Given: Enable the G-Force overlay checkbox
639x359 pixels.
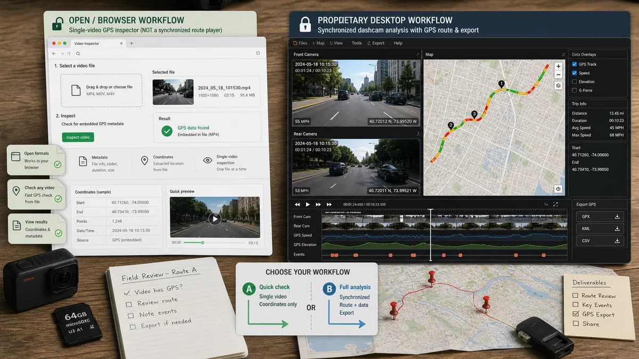Looking at the screenshot, I should pos(574,90).
